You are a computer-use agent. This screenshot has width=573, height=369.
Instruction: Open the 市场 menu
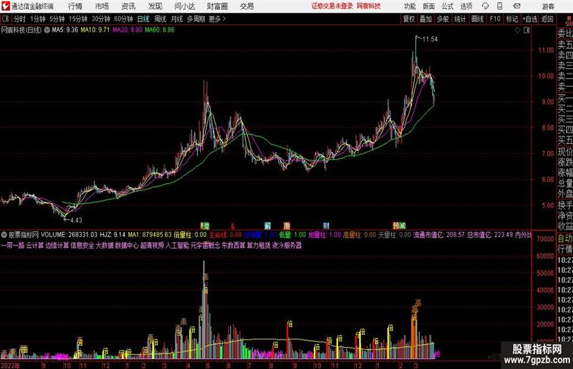tap(102, 6)
